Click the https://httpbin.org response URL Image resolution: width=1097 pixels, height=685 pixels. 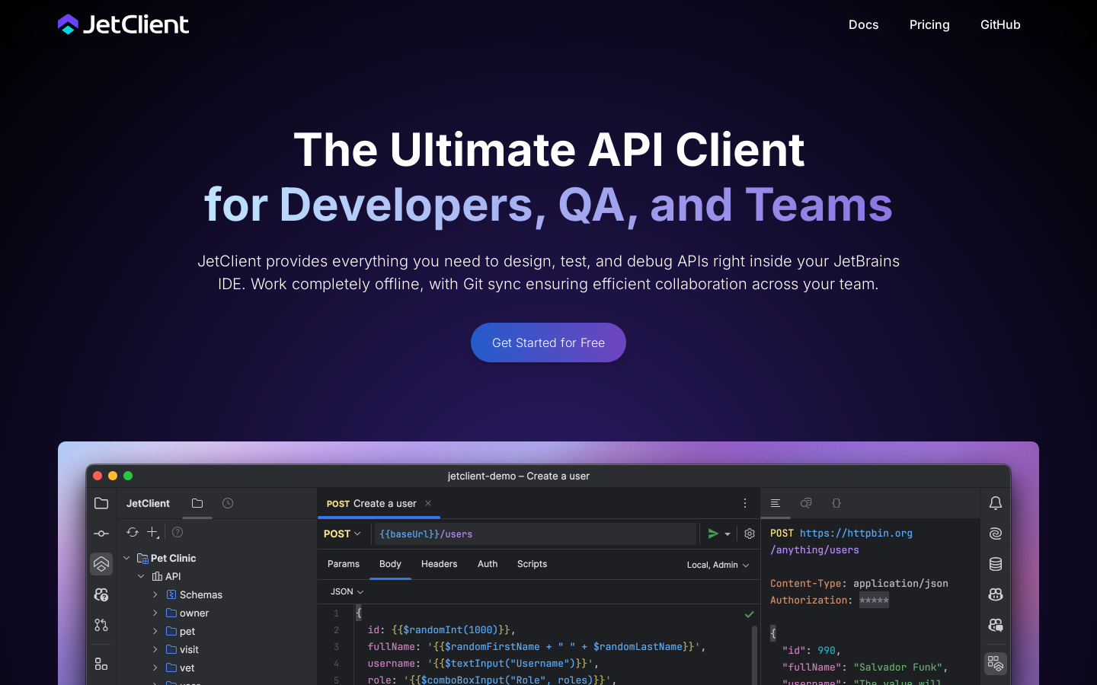[x=856, y=533]
